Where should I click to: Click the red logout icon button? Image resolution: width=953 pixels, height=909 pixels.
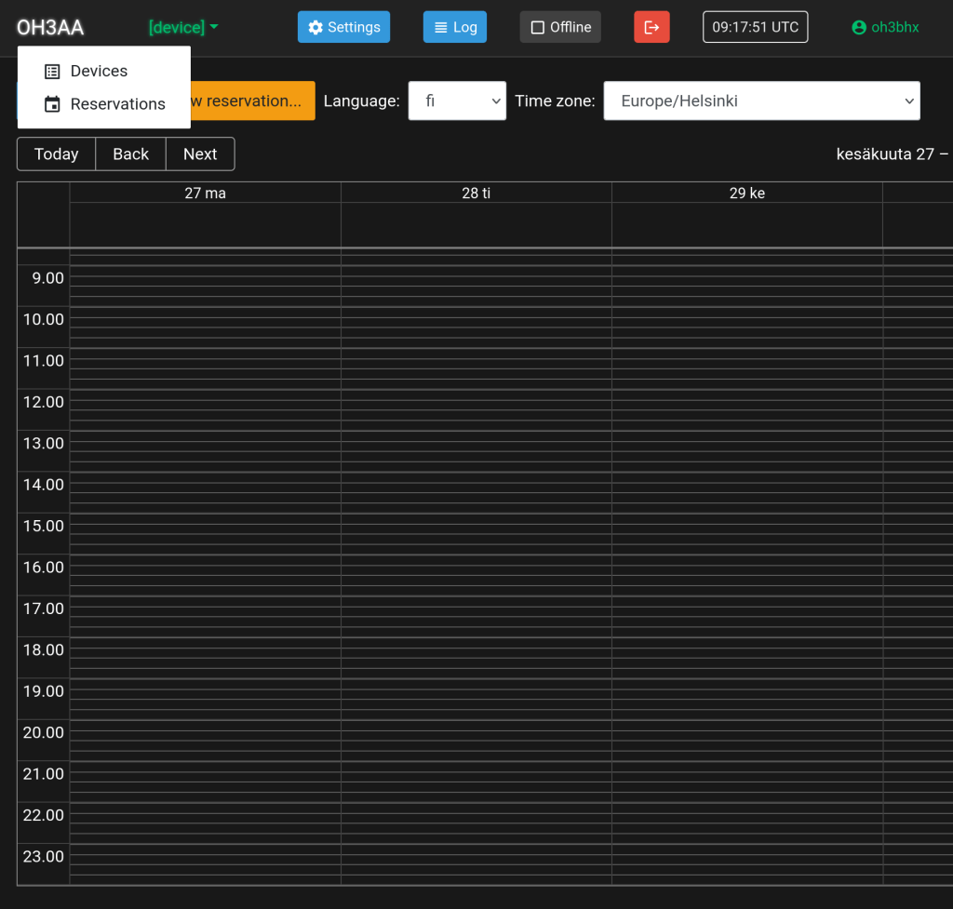click(x=651, y=27)
